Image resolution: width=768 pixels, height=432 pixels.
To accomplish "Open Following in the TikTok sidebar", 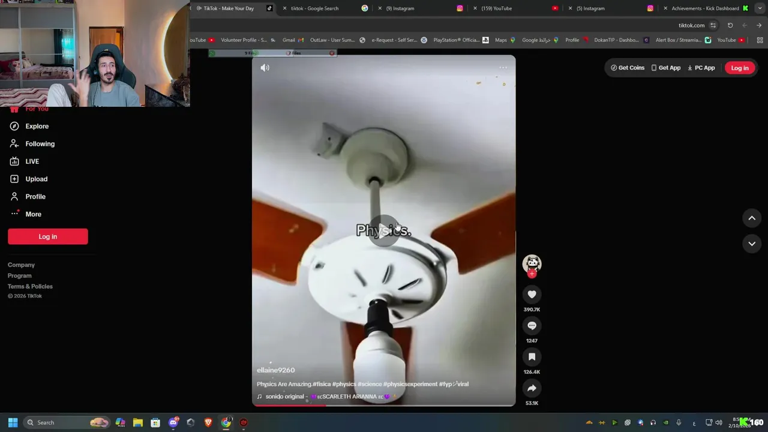I will pos(40,144).
